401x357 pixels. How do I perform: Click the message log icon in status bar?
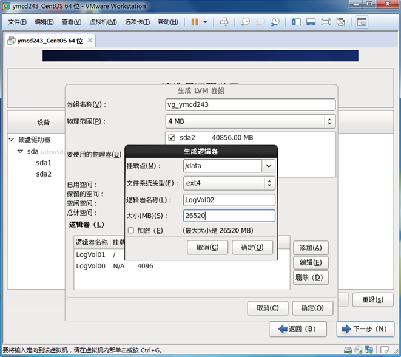(x=385, y=350)
